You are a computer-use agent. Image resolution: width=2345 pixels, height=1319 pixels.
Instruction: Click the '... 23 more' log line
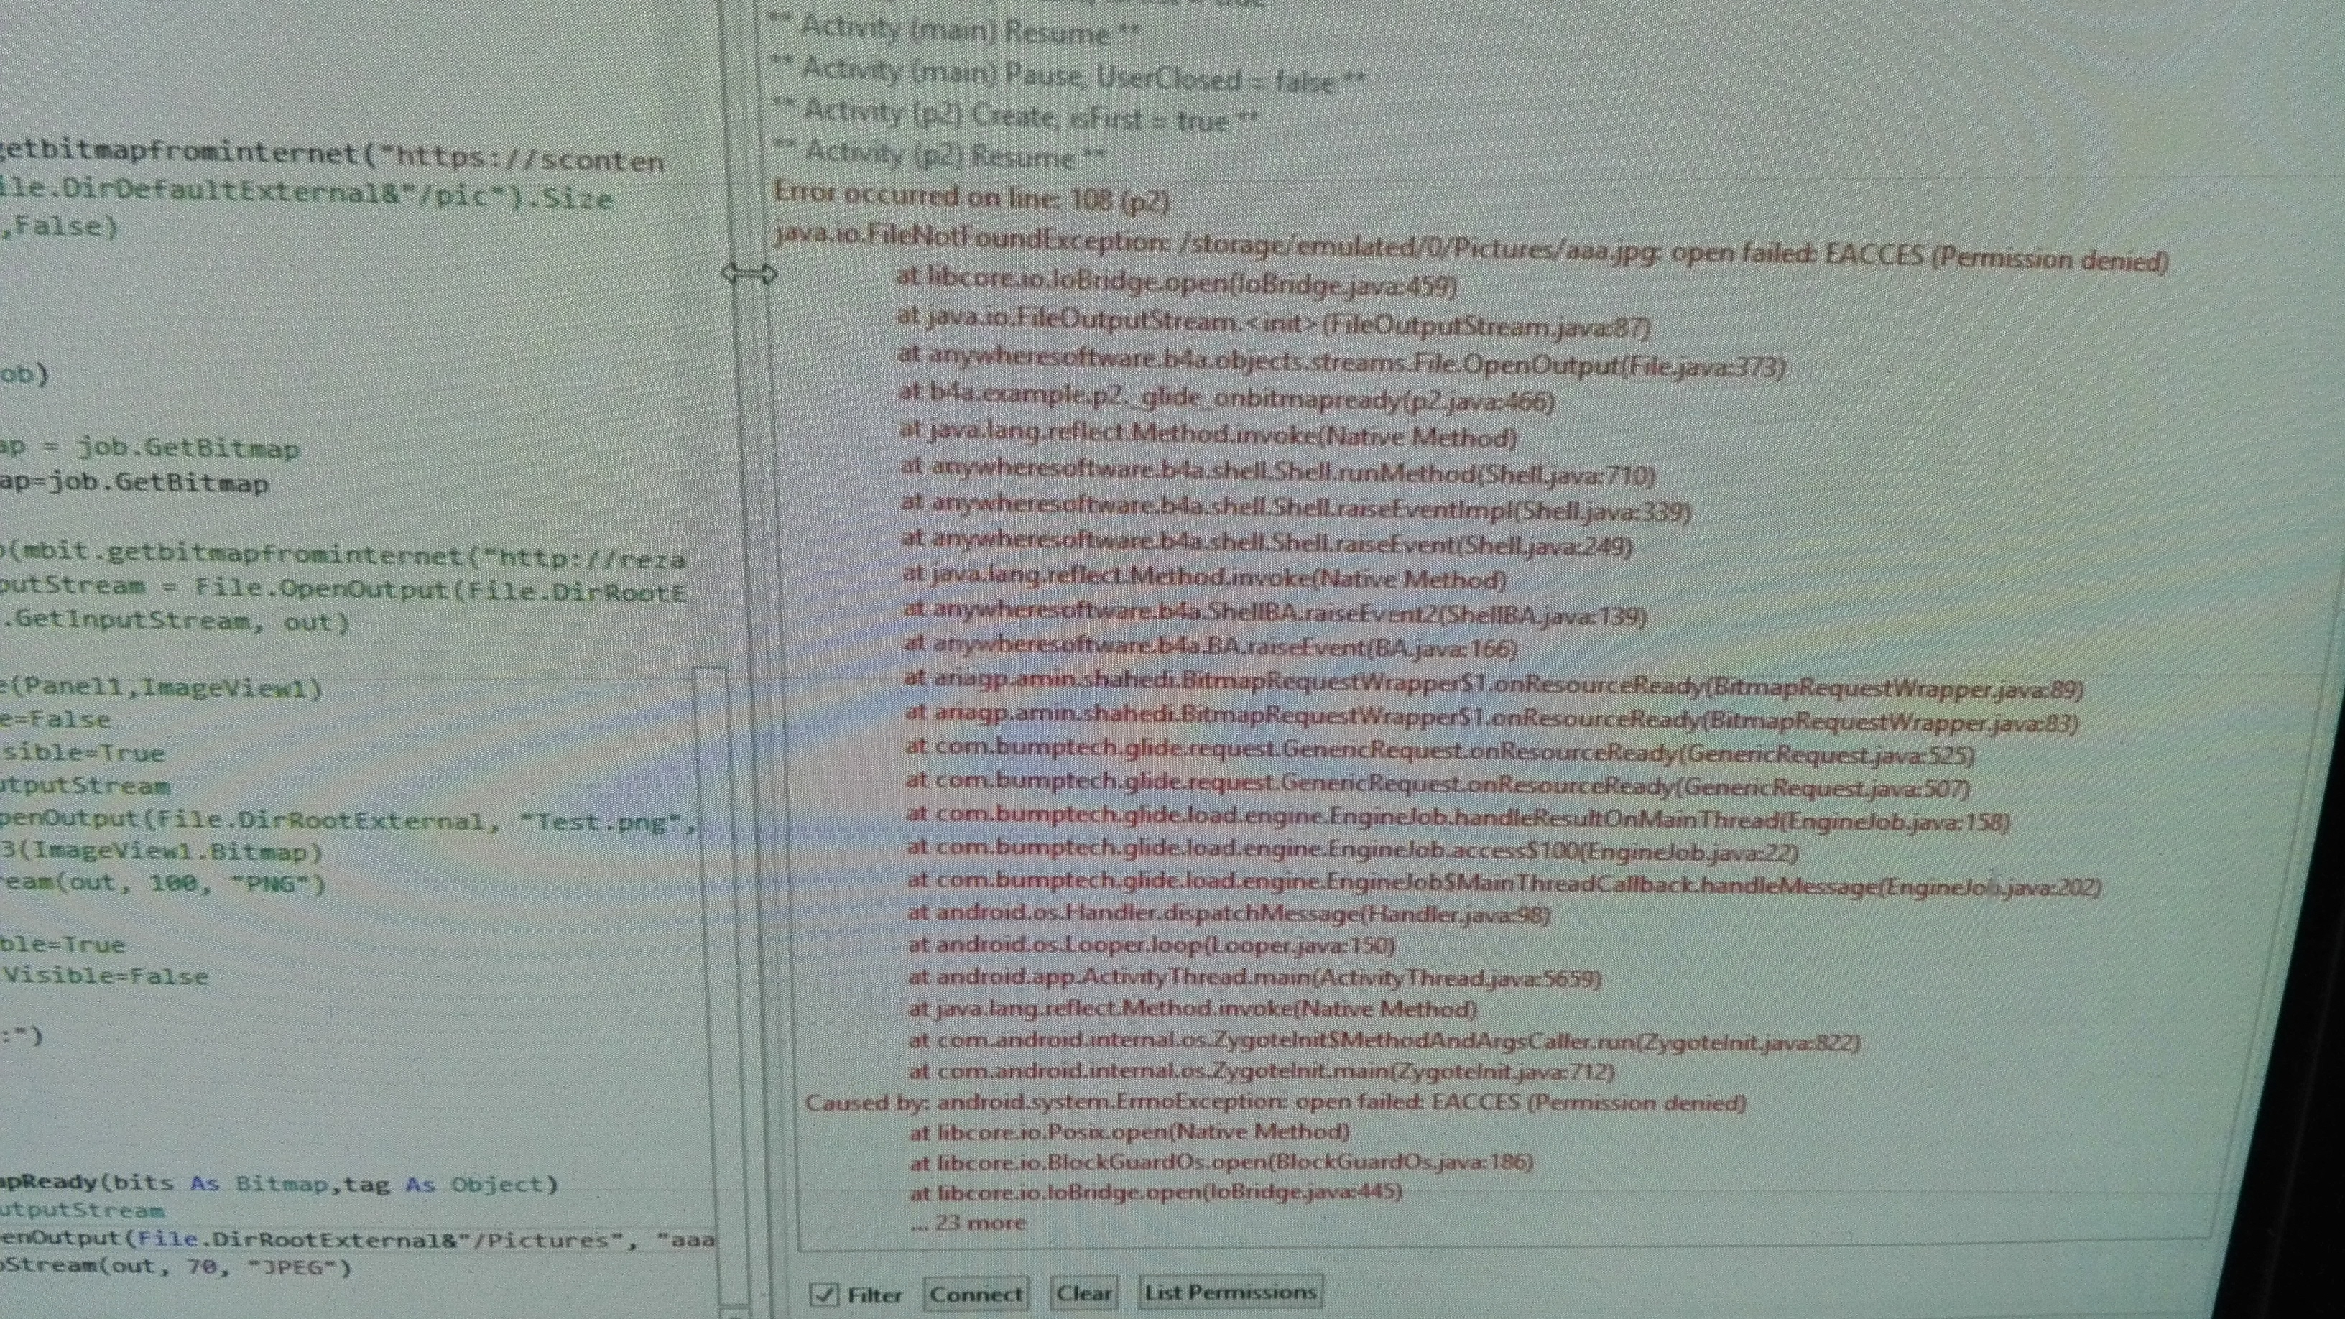click(x=967, y=1221)
